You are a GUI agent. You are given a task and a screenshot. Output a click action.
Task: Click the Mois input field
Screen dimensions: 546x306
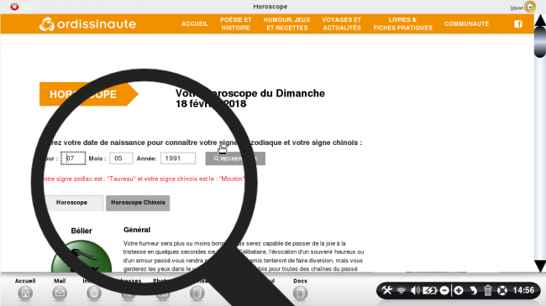coord(121,158)
